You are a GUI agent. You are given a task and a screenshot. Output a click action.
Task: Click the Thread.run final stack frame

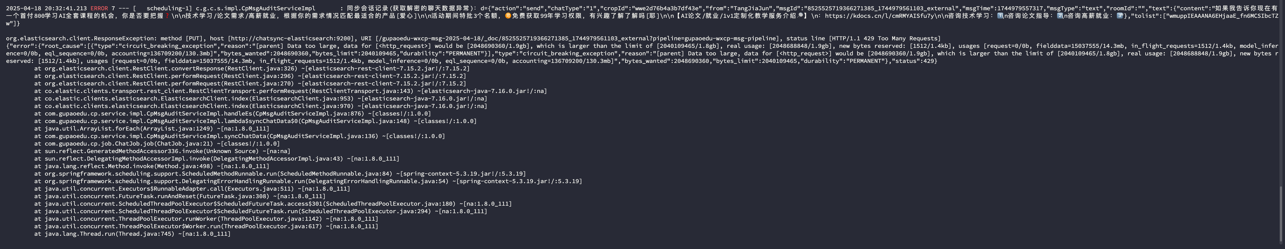[x=132, y=233]
